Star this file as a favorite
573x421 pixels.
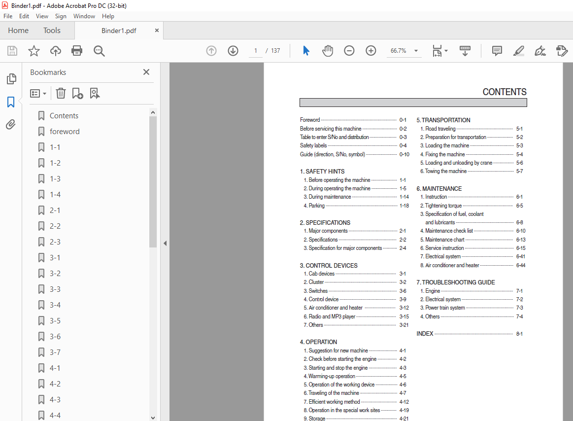(34, 51)
